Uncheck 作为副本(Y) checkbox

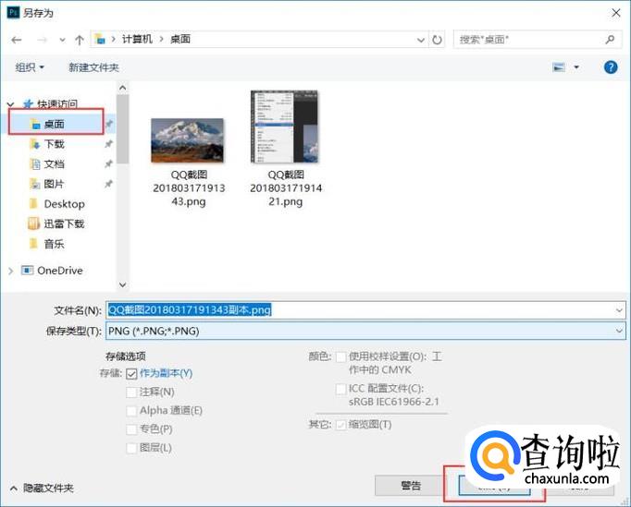point(131,374)
